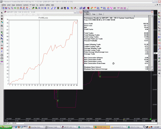Screen dimensions: 161x129
Task: Open the Chart menu
Action: tap(9, 5)
